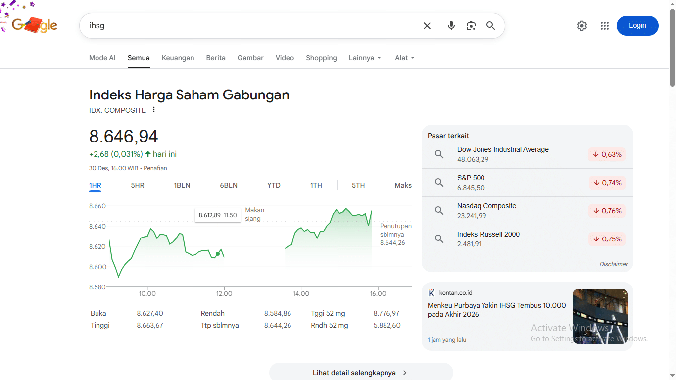The image size is (676, 380).
Task: Click the S&P 500 0,74% change badge
Action: 607,183
